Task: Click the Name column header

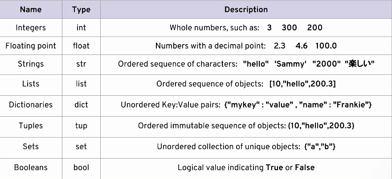Action: [31, 9]
